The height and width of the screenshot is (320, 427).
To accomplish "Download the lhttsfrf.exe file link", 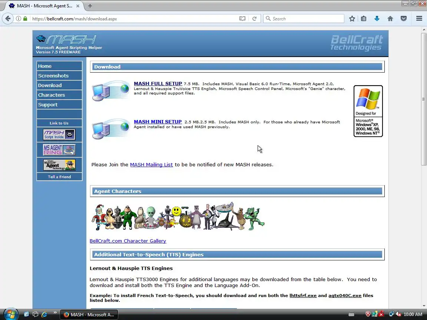I will [x=303, y=296].
